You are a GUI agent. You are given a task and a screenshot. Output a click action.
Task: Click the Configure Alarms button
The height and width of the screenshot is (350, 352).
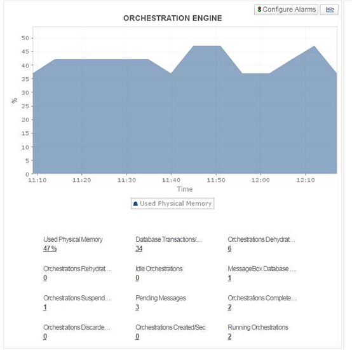[286, 10]
